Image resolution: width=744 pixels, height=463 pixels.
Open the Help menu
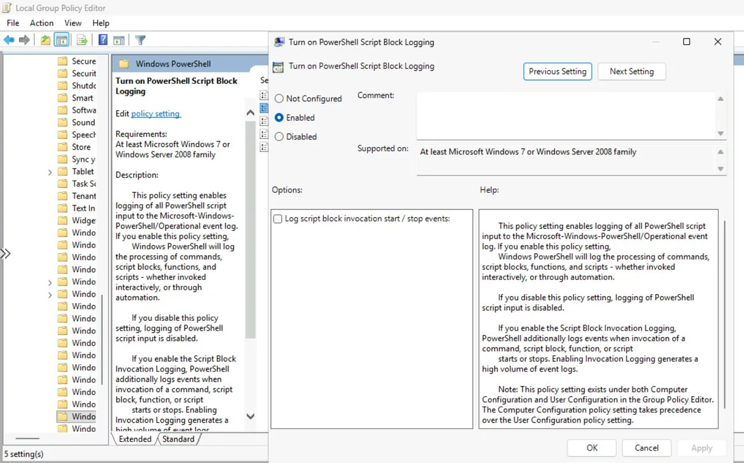101,23
